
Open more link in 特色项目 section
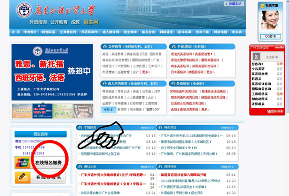click(x=228, y=128)
